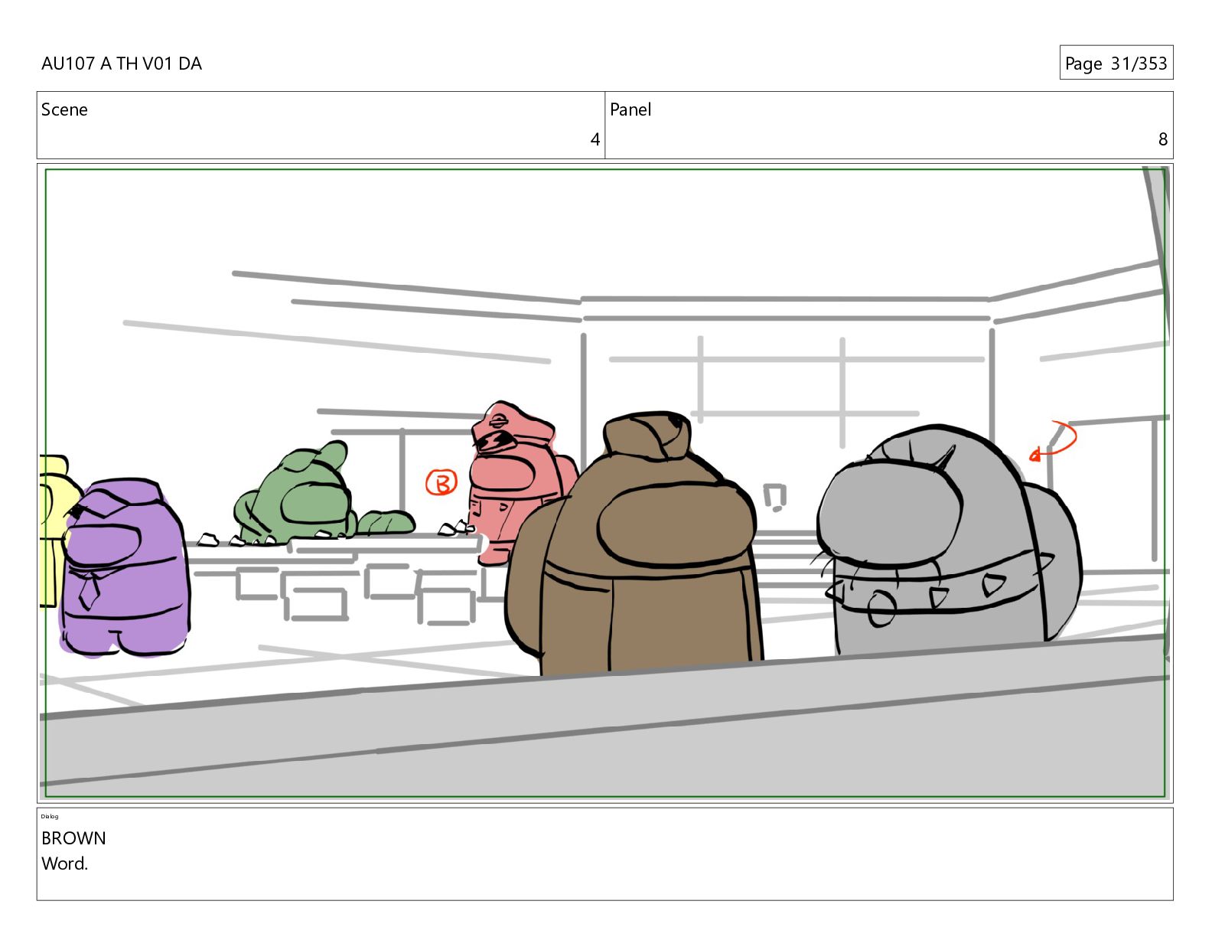Select the Panel label
Screen dimensions: 1212x937
pyautogui.click(x=630, y=109)
